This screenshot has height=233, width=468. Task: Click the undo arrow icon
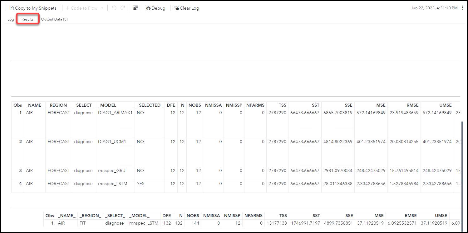114,8
